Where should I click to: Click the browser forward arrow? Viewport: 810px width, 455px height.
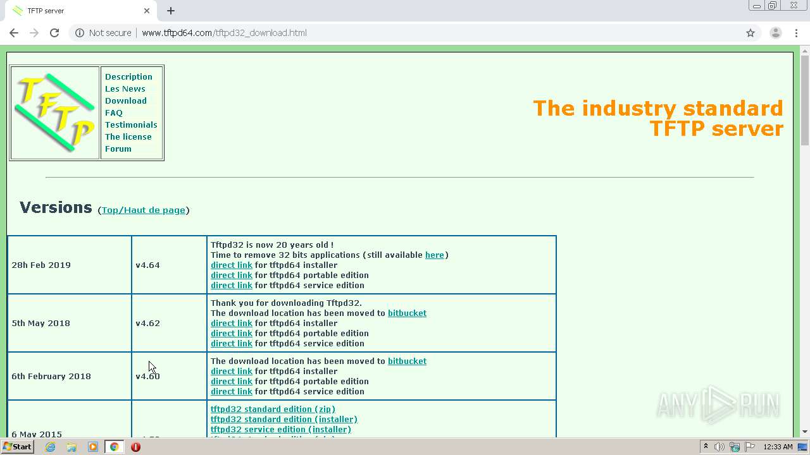(x=34, y=33)
